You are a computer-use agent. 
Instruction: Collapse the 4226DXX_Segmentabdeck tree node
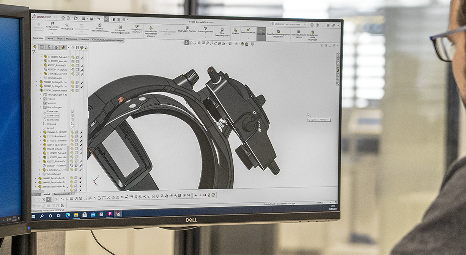[37, 91]
